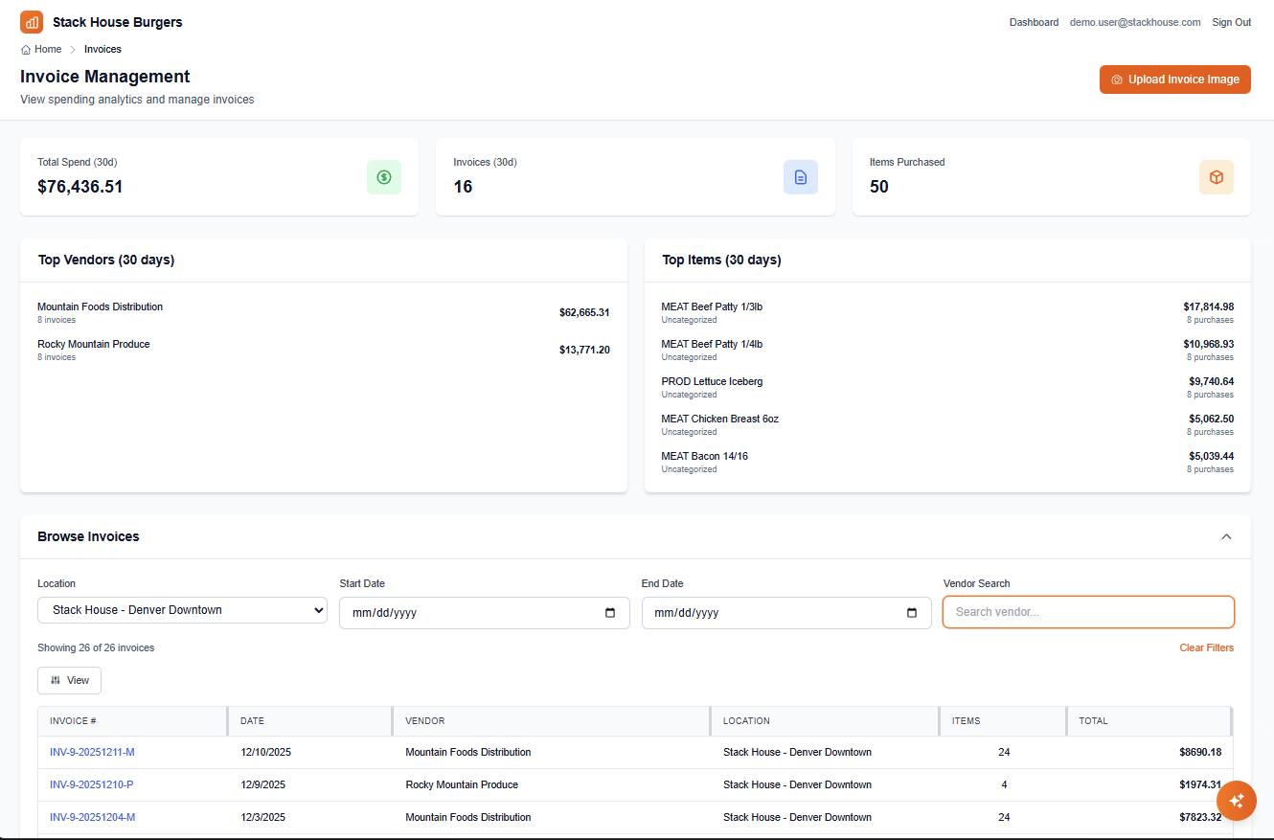1274x840 pixels.
Task: Navigate to Home breadcrumb
Action: coord(48,50)
